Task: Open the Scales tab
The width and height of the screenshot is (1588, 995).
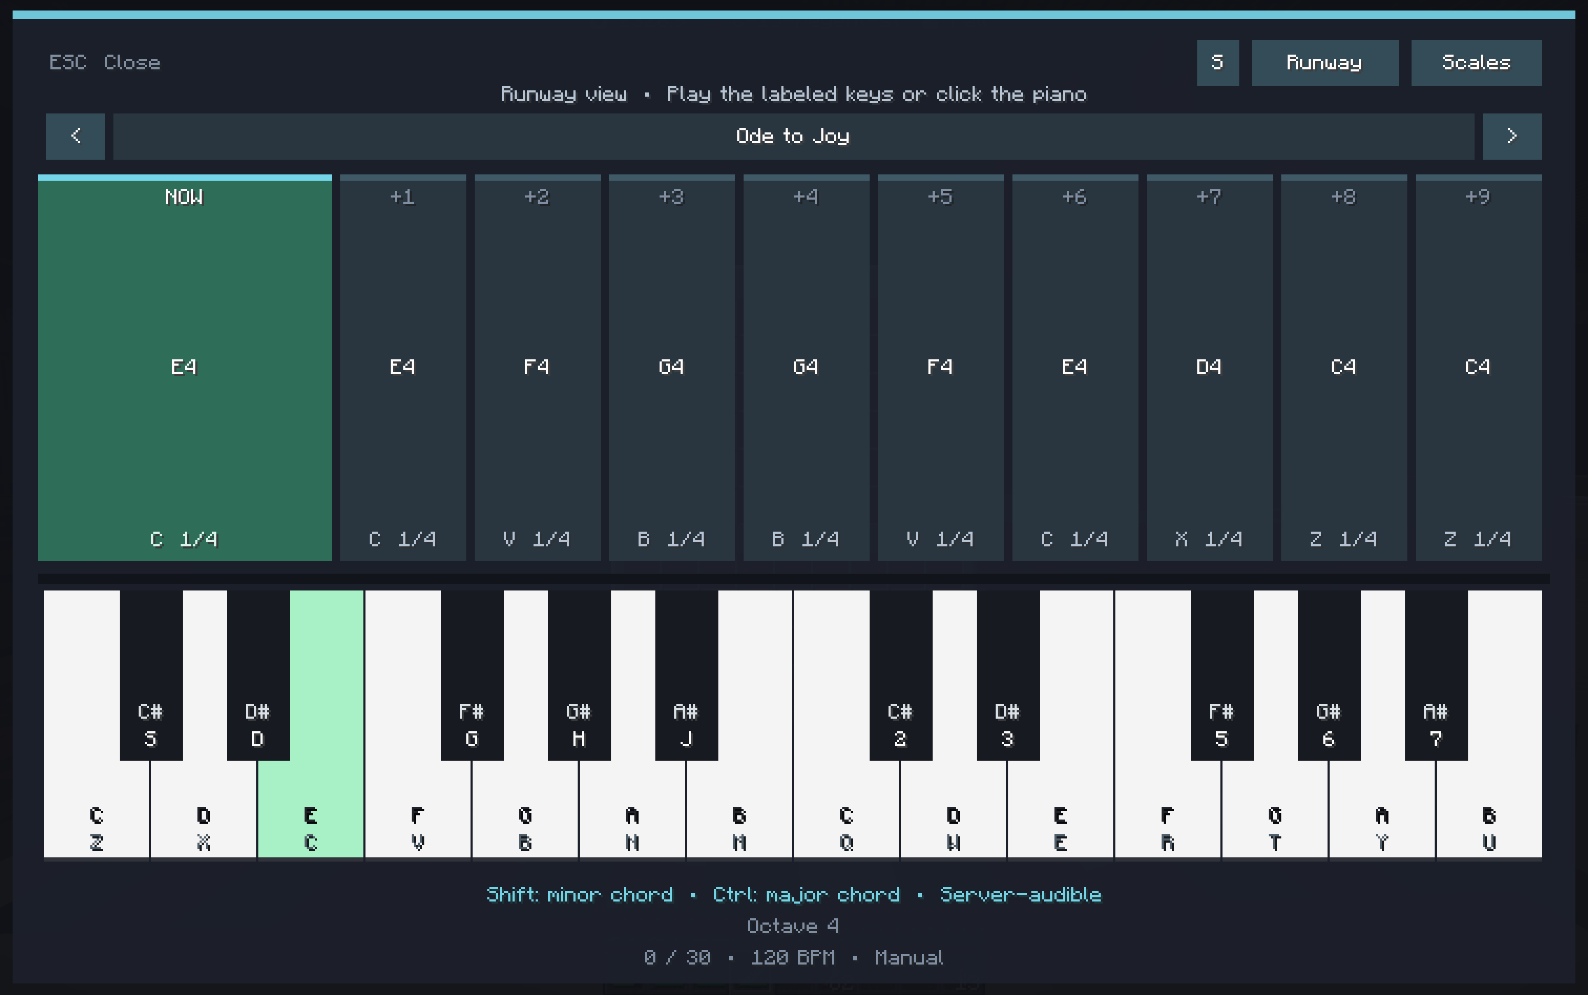Action: click(x=1476, y=63)
